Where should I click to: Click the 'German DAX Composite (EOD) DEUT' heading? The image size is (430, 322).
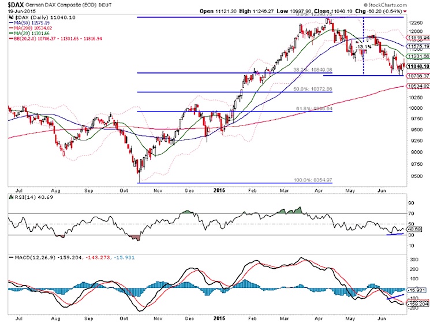click(x=69, y=5)
